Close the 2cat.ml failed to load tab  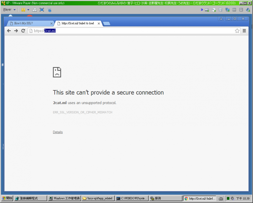tap(99, 24)
